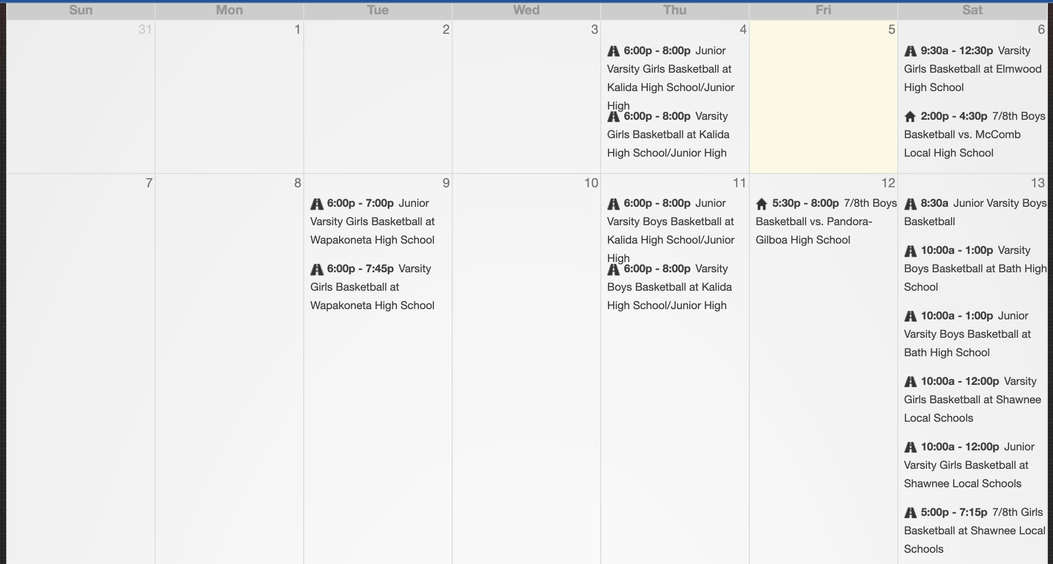Image resolution: width=1053 pixels, height=564 pixels.
Task: Click away icon for Thursday 11 Varsity Boys Kalida game
Action: click(613, 269)
